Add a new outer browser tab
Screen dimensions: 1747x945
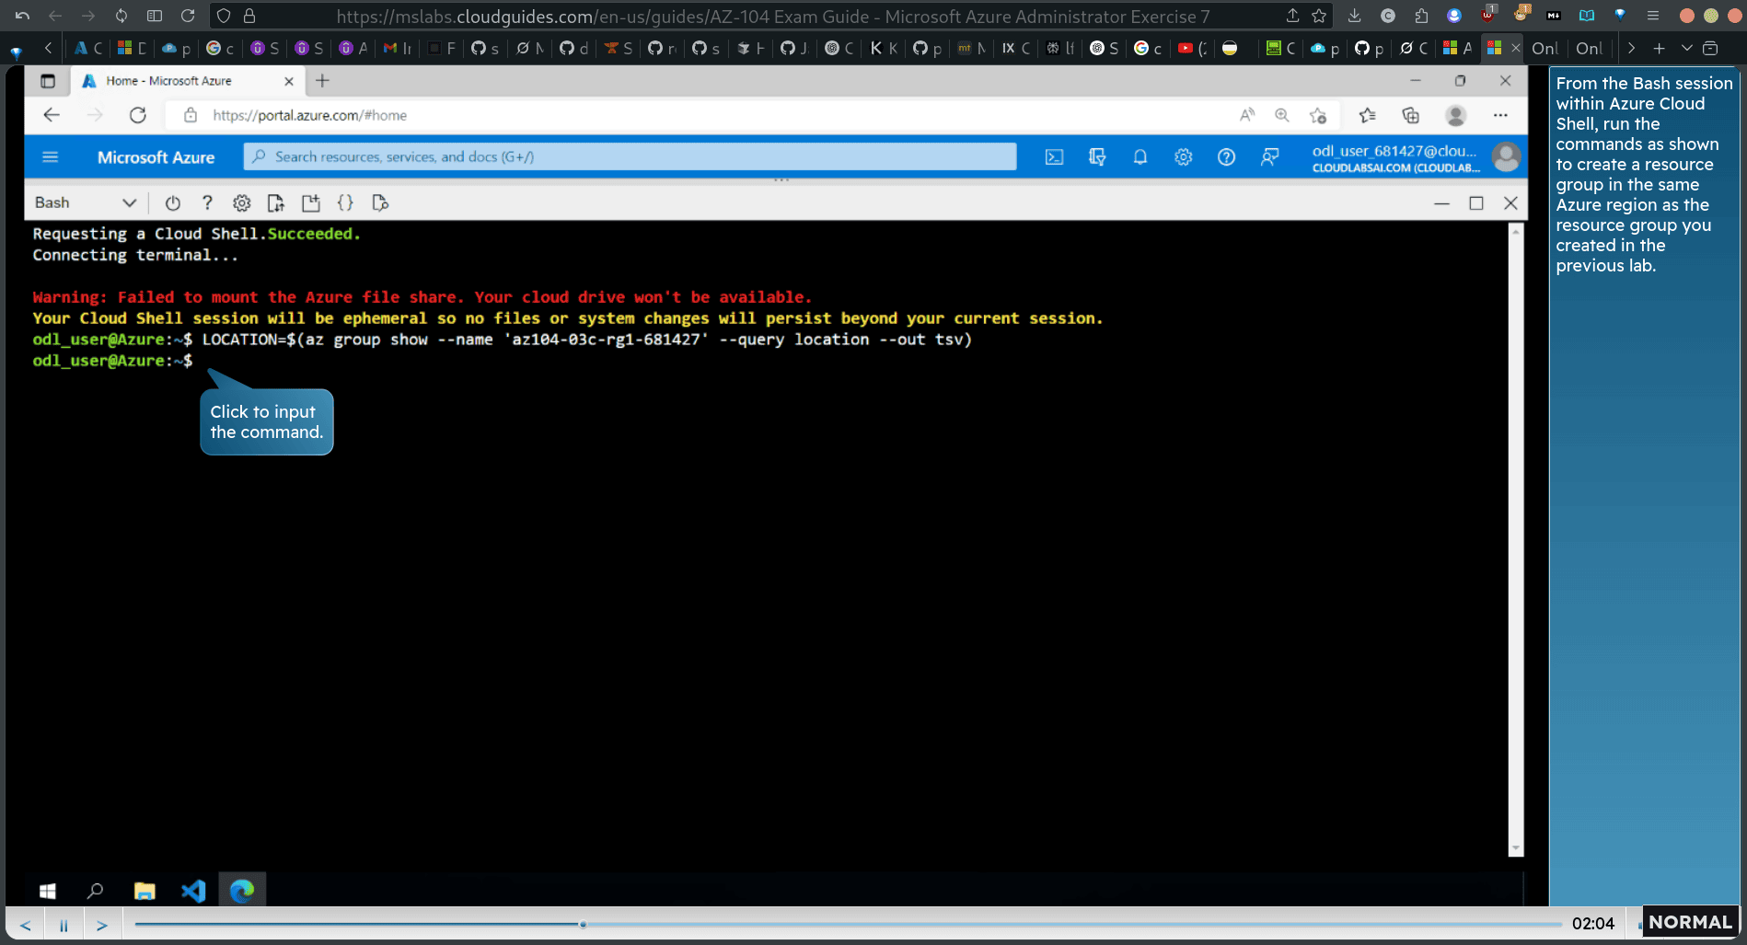pyautogui.click(x=1659, y=48)
